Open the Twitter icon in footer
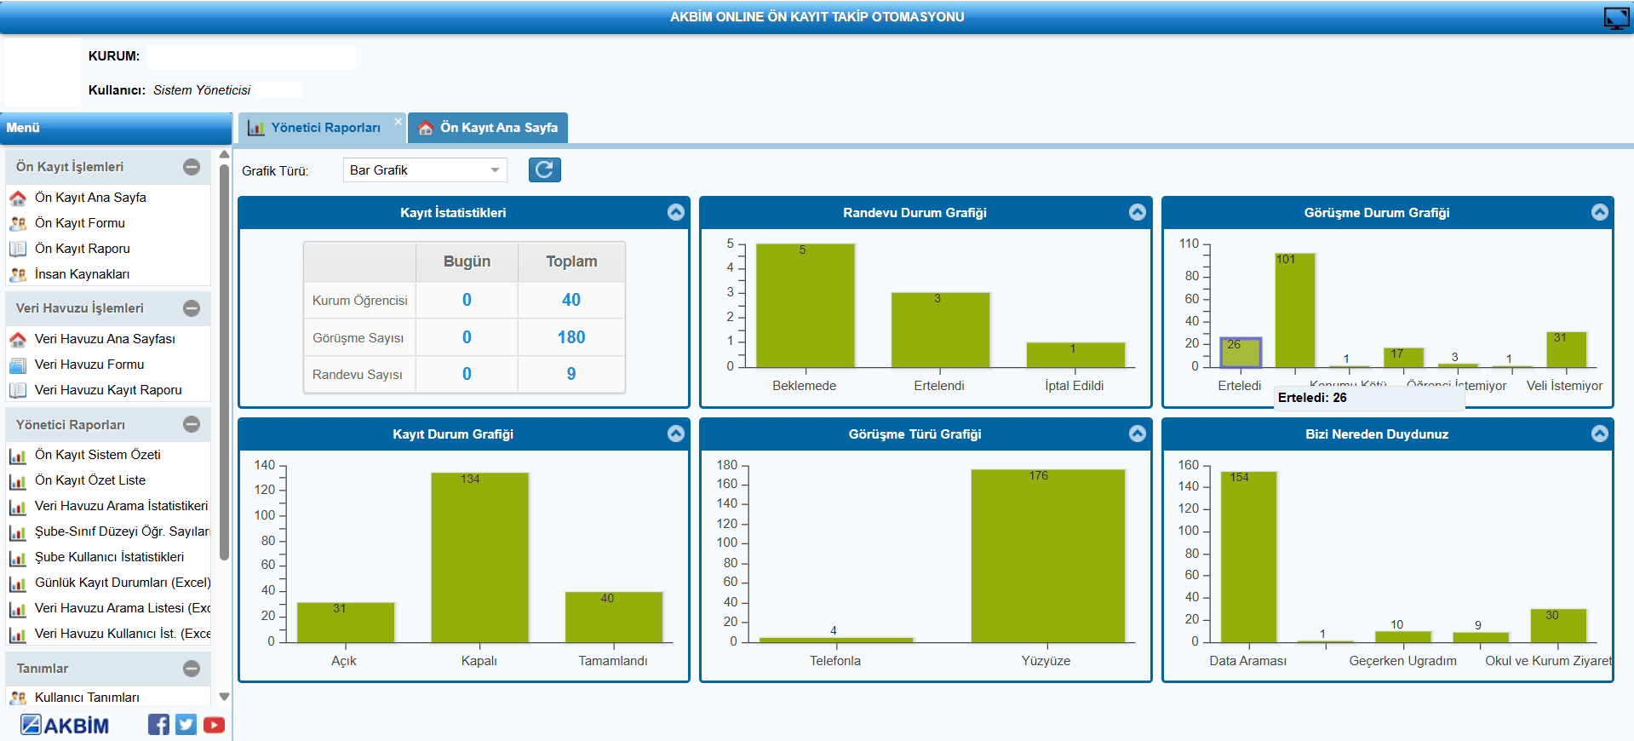The height and width of the screenshot is (741, 1634). click(186, 725)
